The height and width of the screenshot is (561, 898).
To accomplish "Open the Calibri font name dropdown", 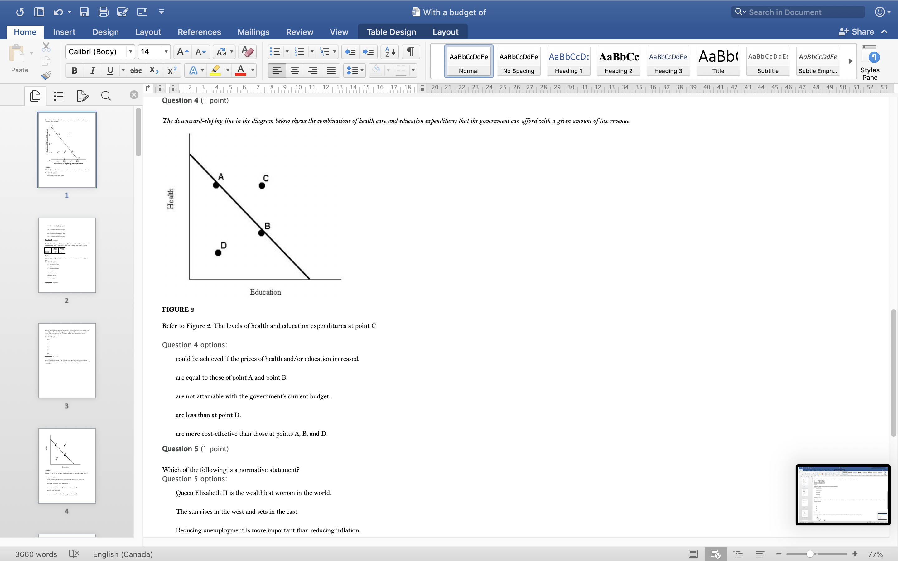I will coord(131,51).
